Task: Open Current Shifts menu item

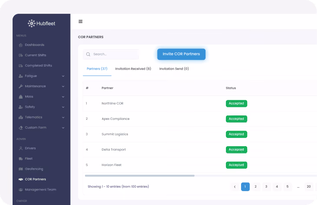Action: [x=36, y=55]
